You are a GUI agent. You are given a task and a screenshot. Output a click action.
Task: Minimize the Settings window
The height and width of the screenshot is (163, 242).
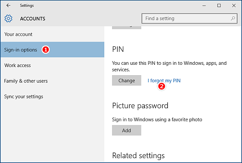click(x=204, y=6)
